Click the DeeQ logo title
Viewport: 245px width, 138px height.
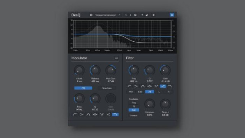click(x=76, y=15)
